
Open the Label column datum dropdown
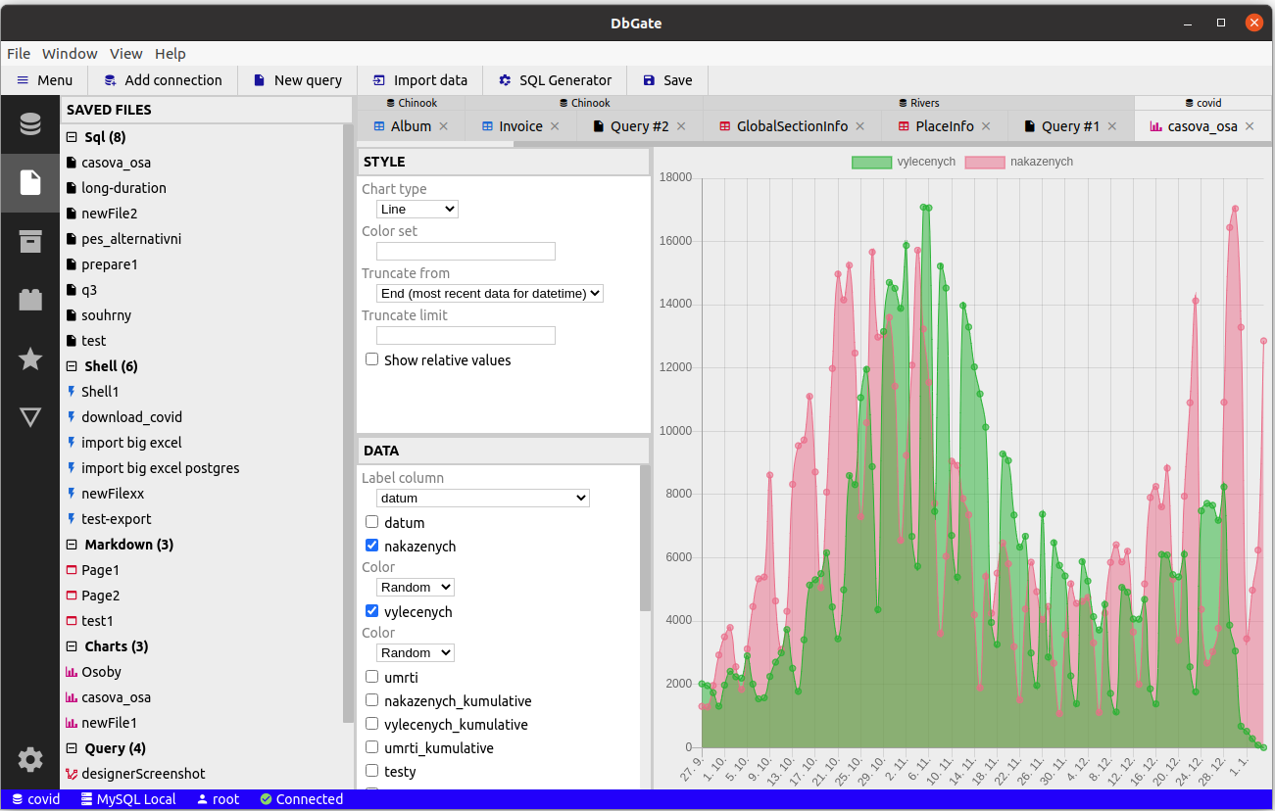(483, 498)
